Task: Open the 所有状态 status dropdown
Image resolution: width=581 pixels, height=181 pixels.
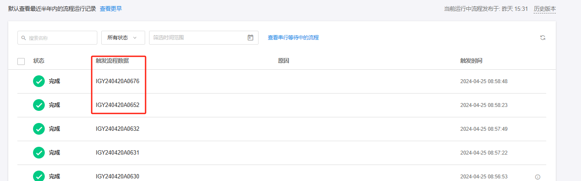Action: tap(123, 38)
